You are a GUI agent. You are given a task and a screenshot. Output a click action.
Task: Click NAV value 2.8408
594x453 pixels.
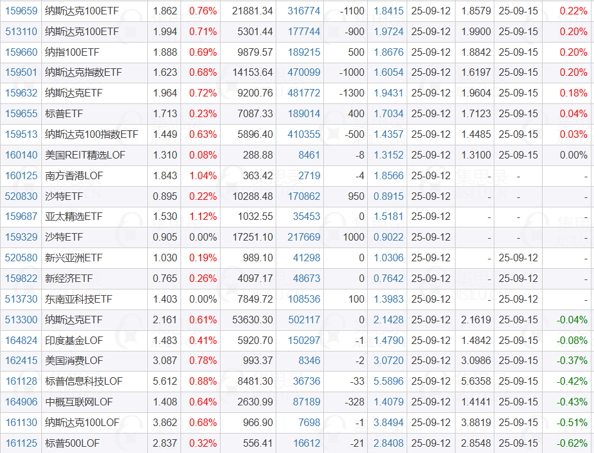388,443
